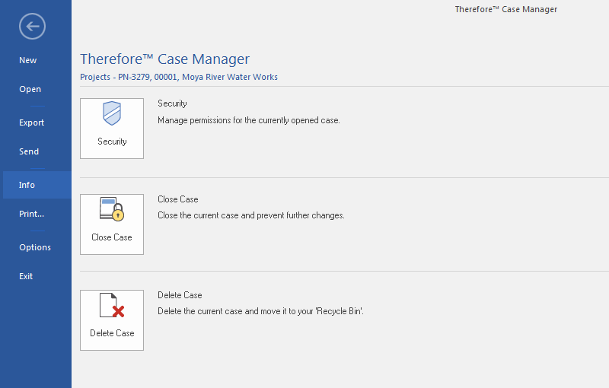609x388 pixels.
Task: Select the Info sidebar item
Action: pyautogui.click(x=37, y=185)
